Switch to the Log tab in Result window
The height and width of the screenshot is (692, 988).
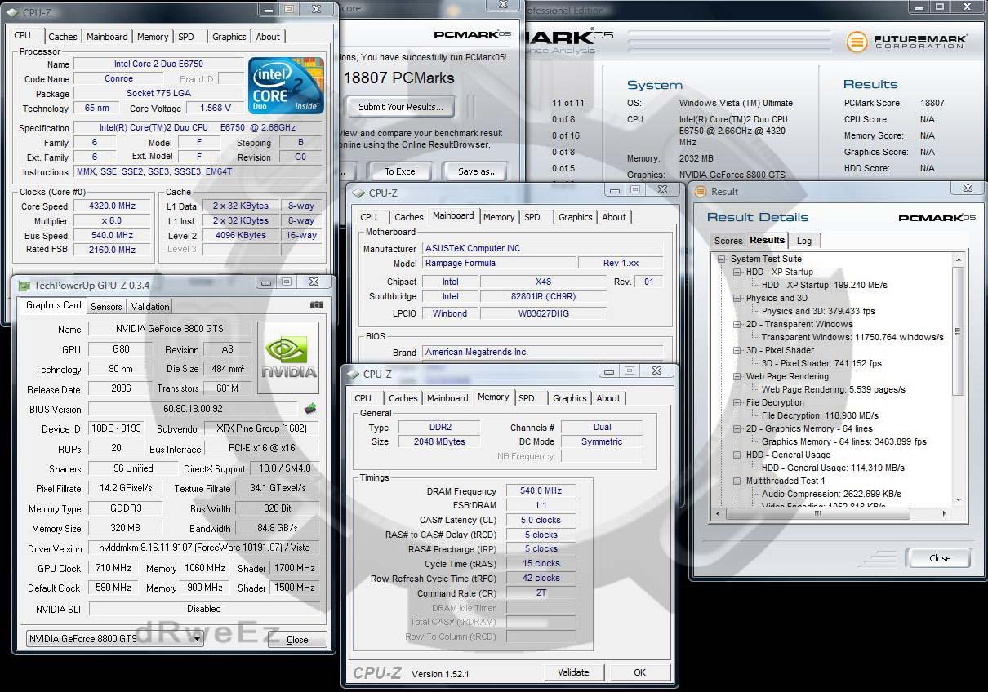804,241
